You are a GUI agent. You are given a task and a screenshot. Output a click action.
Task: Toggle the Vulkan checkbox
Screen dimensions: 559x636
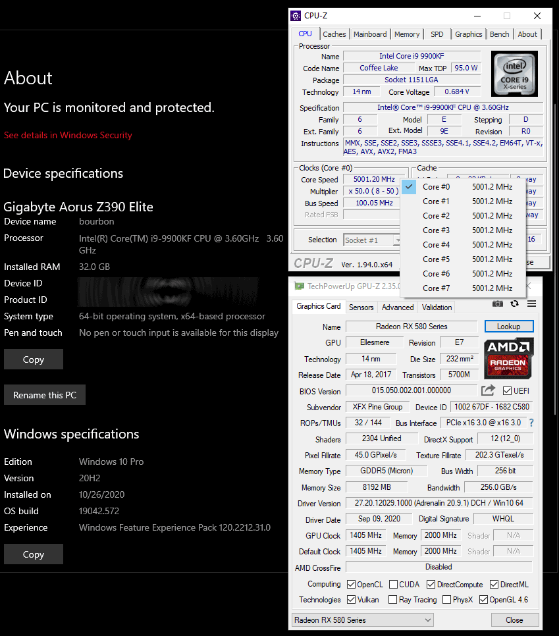coord(352,600)
